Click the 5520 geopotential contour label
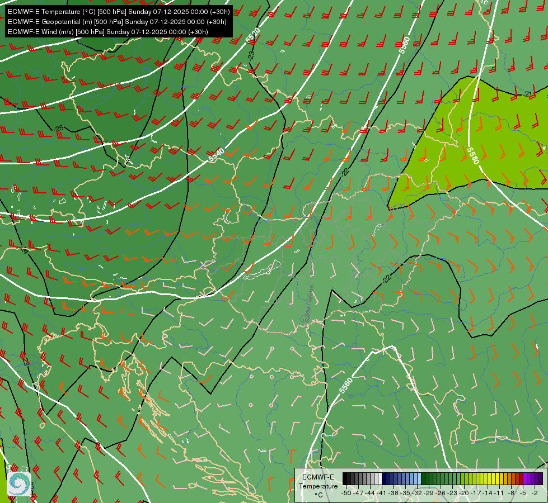Image resolution: width=548 pixels, height=503 pixels. click(x=253, y=36)
